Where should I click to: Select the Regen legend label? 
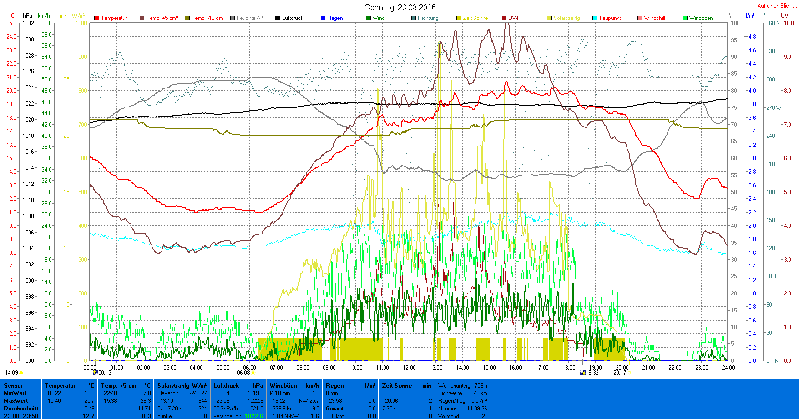click(335, 18)
